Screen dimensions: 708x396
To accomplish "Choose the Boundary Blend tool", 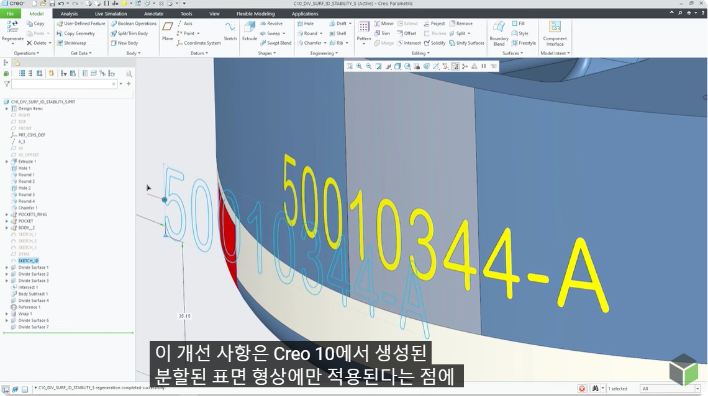I will (x=499, y=32).
